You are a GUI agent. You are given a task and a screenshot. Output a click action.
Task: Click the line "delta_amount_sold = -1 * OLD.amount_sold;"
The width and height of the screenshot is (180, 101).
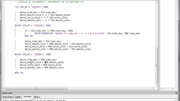click(x=45, y=15)
